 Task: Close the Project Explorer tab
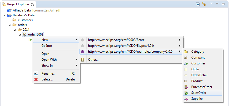(33, 4)
